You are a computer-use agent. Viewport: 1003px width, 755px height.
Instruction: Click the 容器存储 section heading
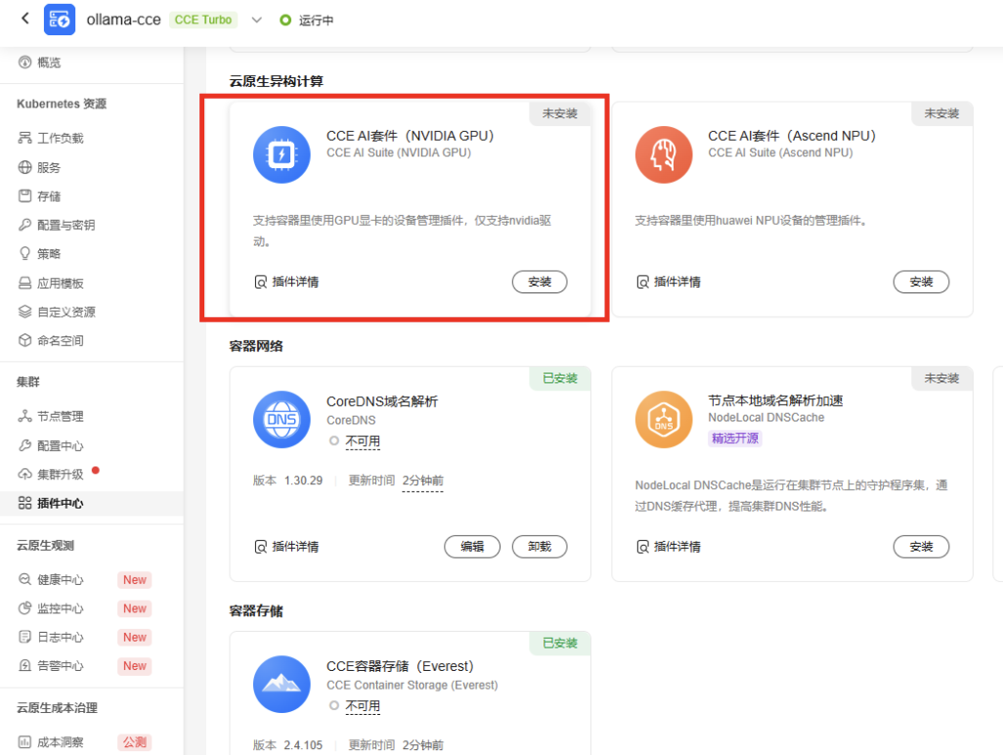point(256,611)
